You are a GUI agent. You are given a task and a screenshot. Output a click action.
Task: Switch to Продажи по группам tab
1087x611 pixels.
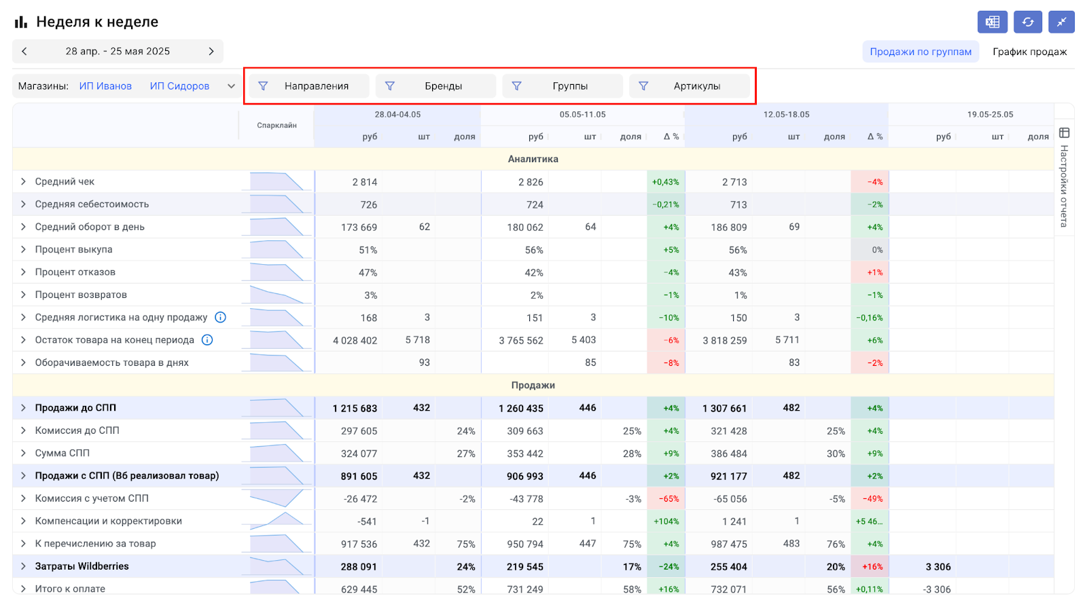921,52
